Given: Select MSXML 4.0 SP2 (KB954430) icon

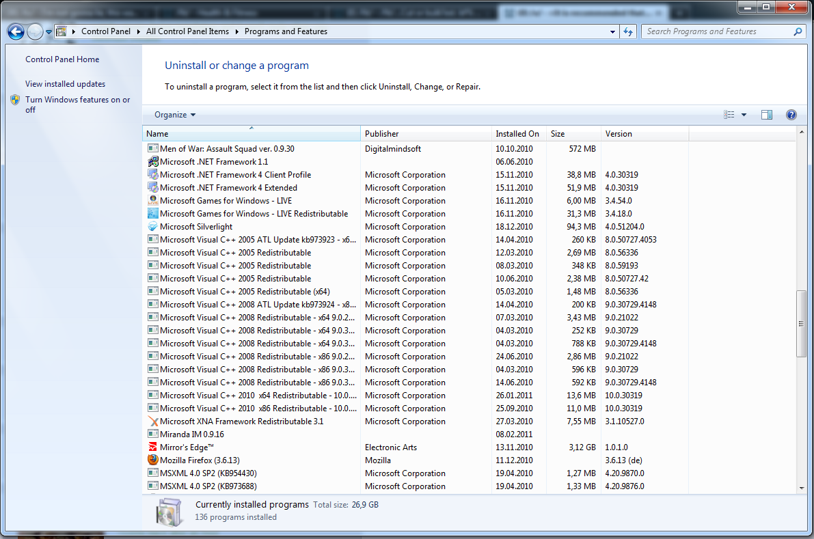Looking at the screenshot, I should [152, 473].
